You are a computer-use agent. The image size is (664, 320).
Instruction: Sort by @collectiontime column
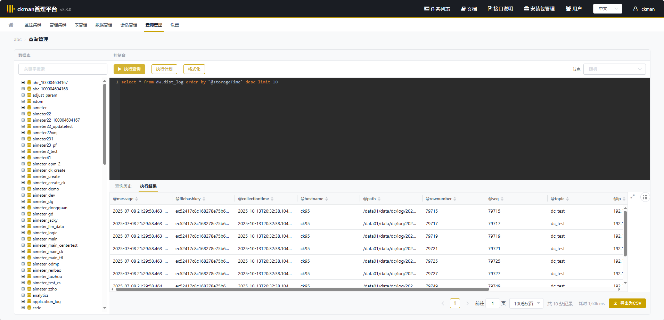pyautogui.click(x=272, y=199)
